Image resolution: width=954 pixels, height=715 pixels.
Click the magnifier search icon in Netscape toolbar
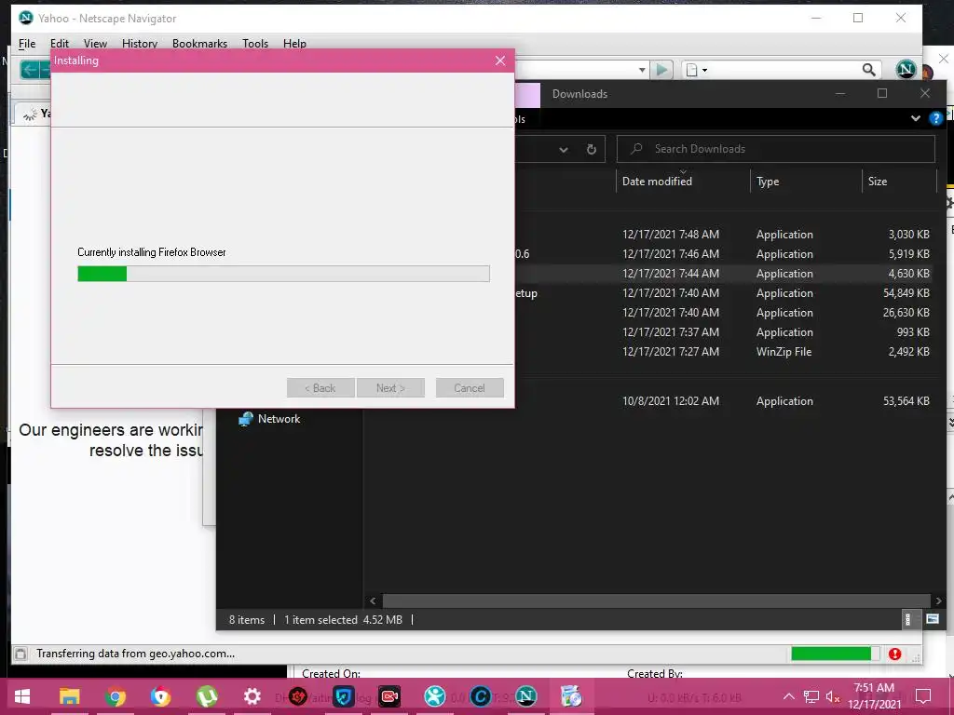pos(869,70)
